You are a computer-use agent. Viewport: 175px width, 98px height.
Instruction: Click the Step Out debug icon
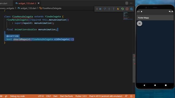tap(113, 9)
